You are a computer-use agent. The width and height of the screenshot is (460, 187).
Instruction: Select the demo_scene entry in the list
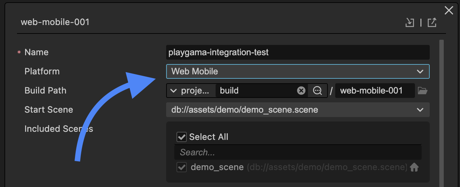[x=217, y=167]
